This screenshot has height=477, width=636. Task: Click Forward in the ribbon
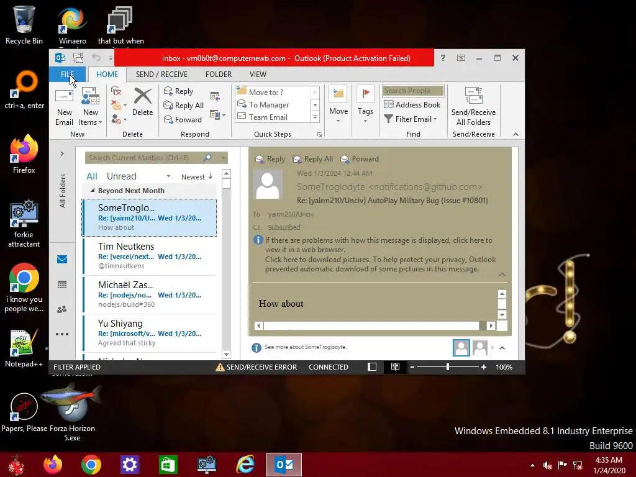coord(183,119)
